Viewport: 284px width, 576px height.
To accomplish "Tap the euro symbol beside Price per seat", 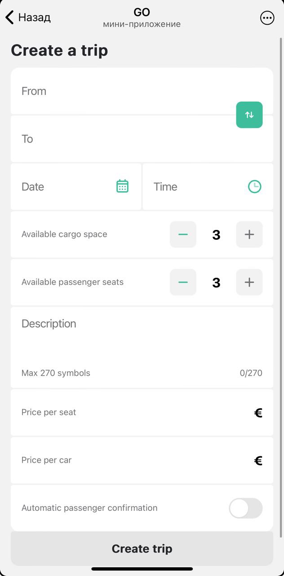I will (257, 412).
